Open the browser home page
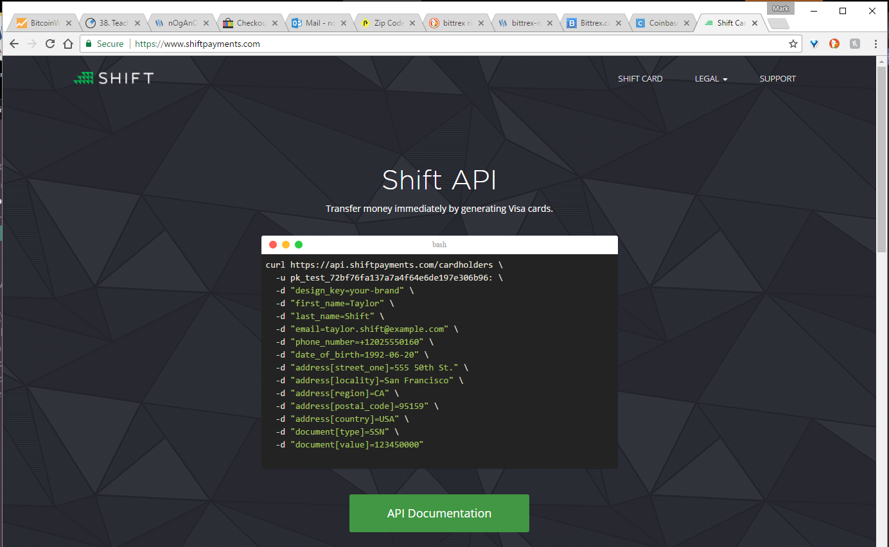This screenshot has width=889, height=547. (x=68, y=44)
